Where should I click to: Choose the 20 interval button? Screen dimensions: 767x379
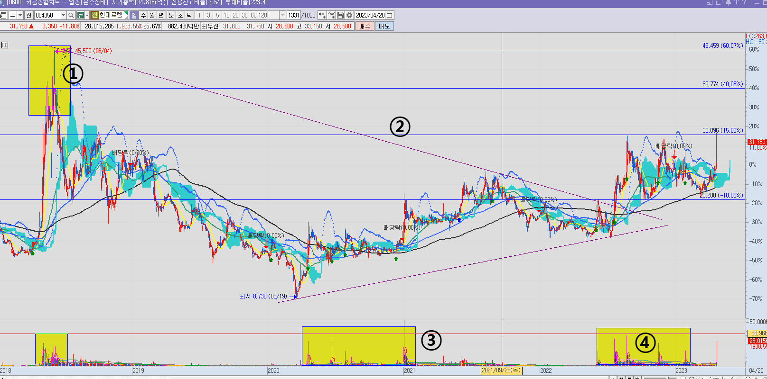pos(235,15)
